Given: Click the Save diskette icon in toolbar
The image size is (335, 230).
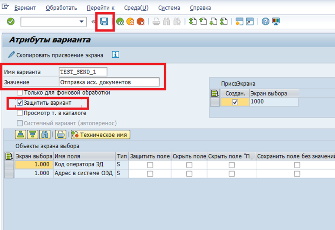Looking at the screenshot, I should (x=105, y=21).
